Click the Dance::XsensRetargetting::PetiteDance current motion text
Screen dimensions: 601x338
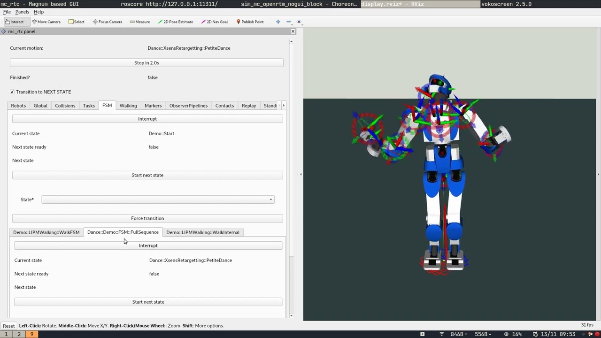point(189,48)
